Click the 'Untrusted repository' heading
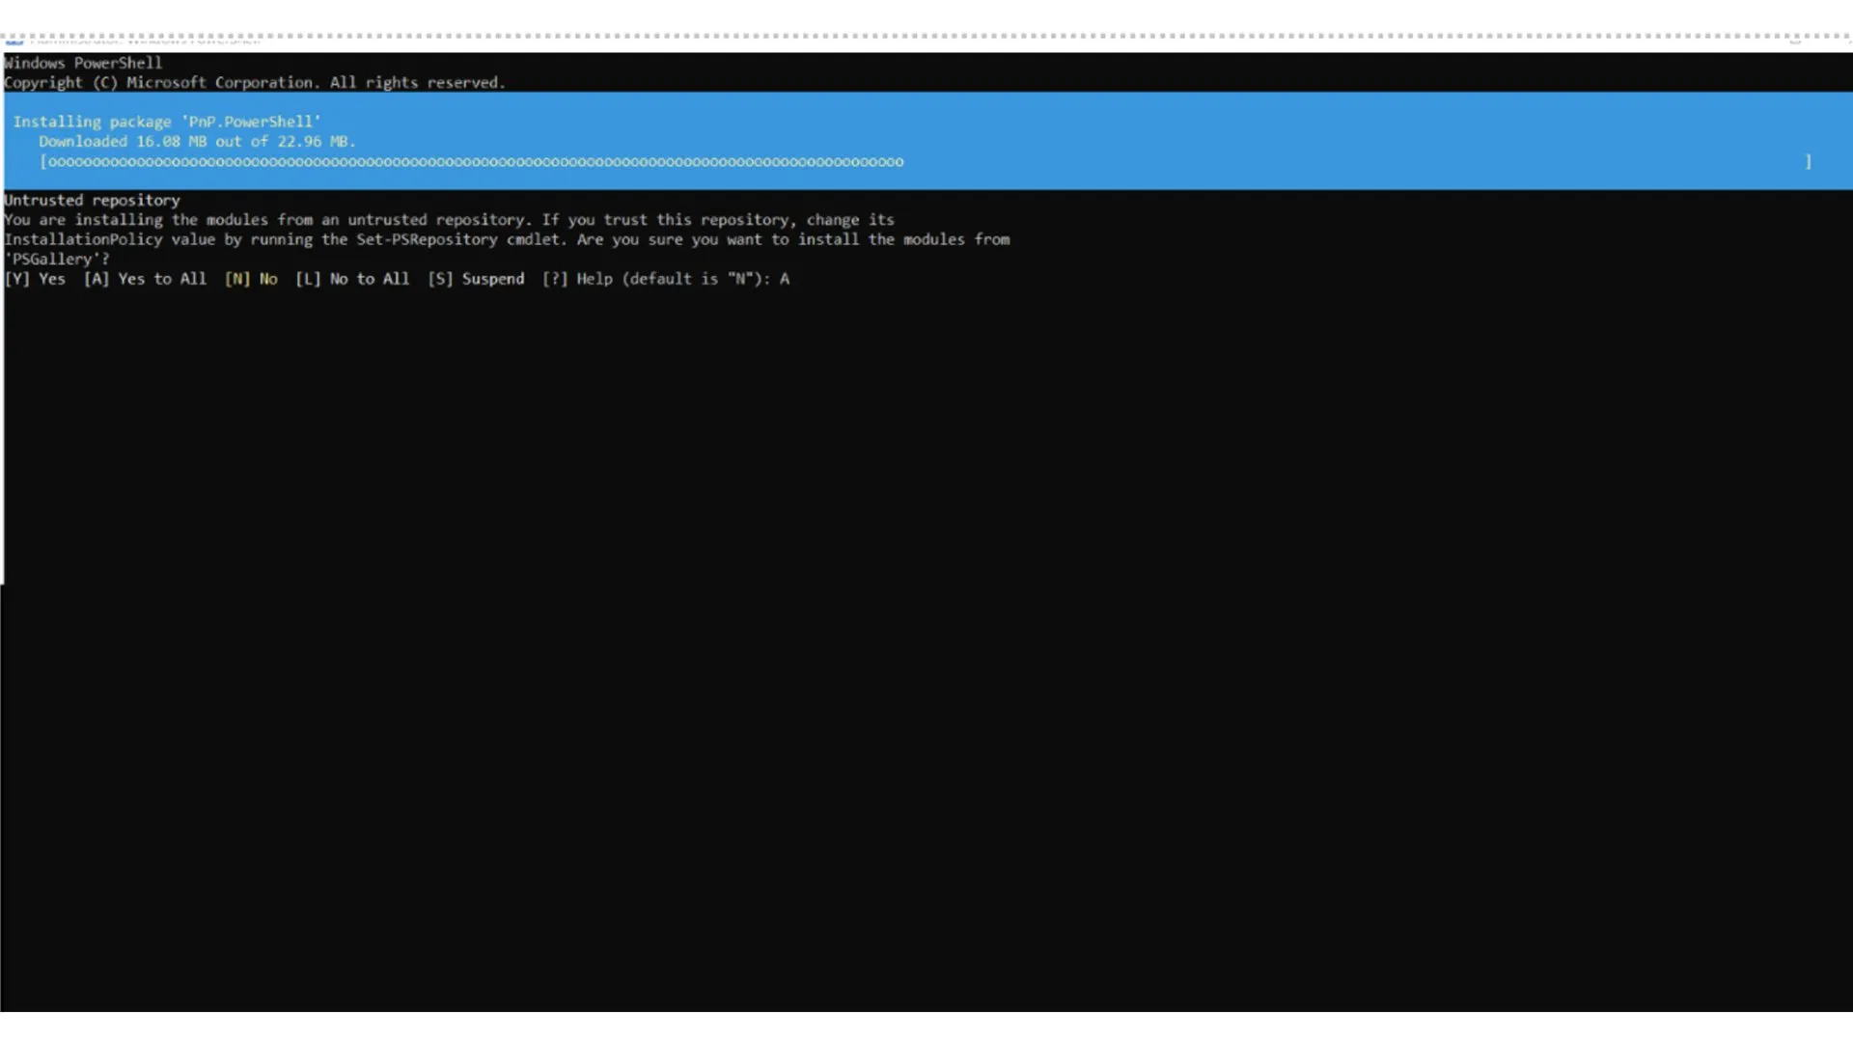 coord(92,201)
